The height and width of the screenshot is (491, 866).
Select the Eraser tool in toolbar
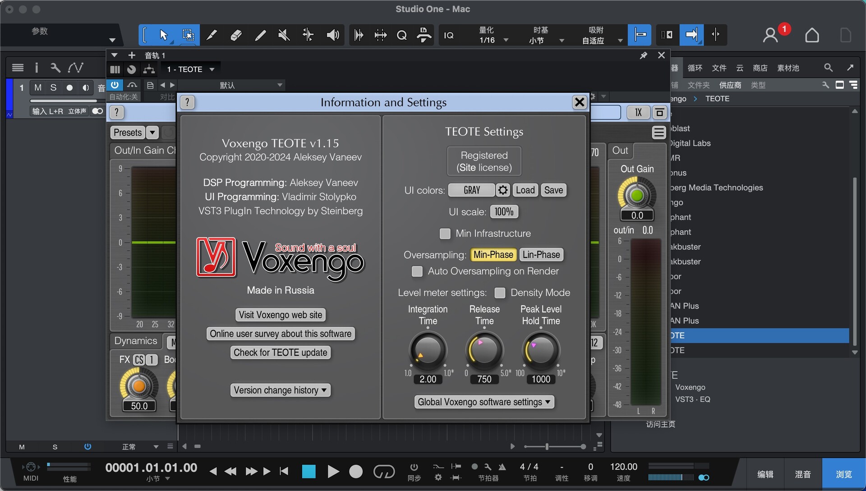(236, 35)
